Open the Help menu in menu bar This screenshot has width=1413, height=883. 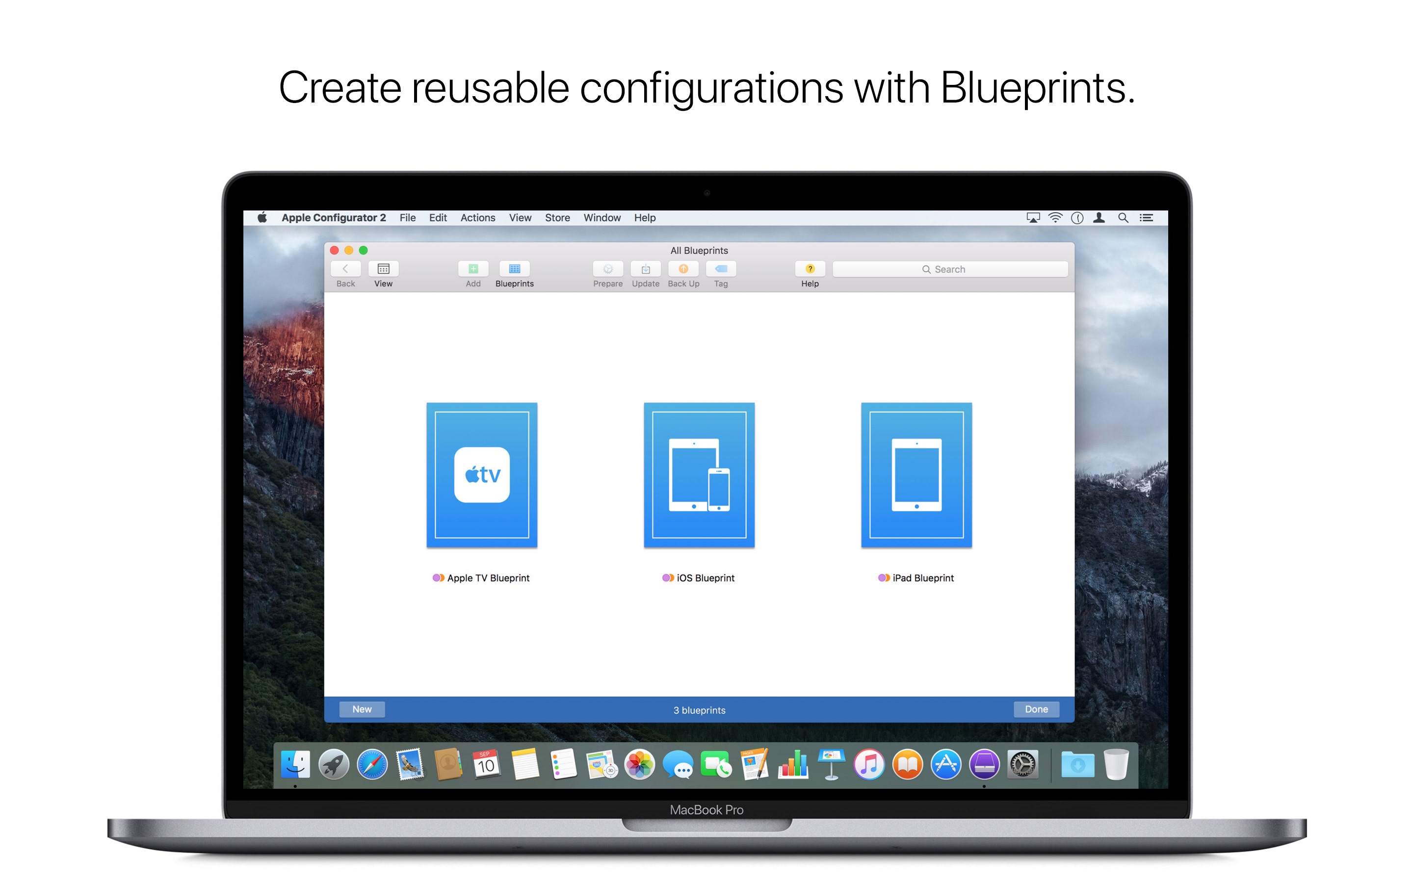click(645, 217)
